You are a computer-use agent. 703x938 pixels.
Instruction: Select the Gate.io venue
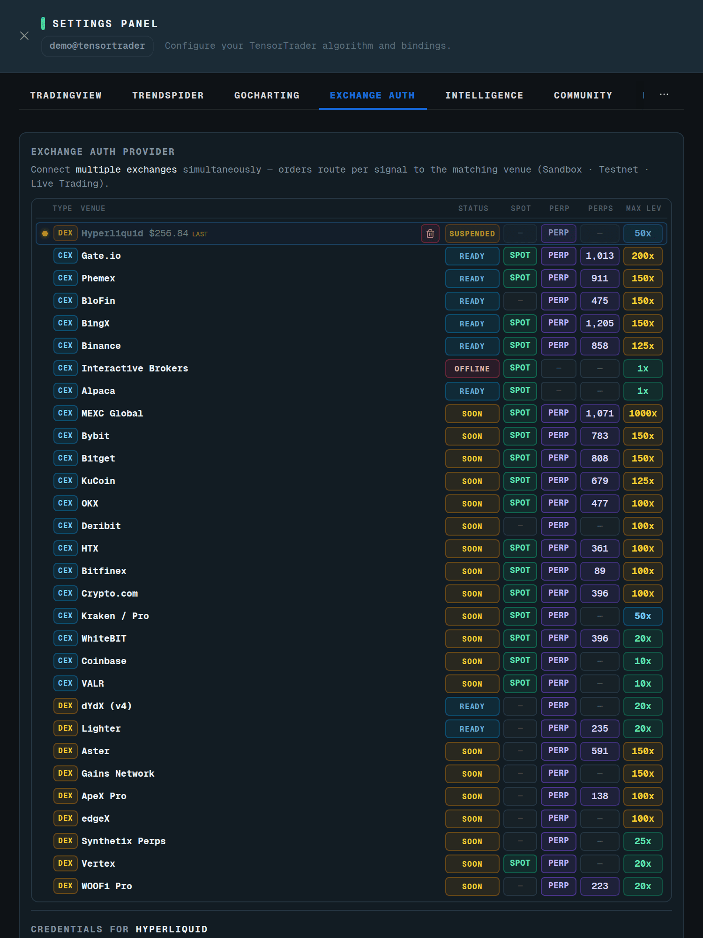coord(351,256)
